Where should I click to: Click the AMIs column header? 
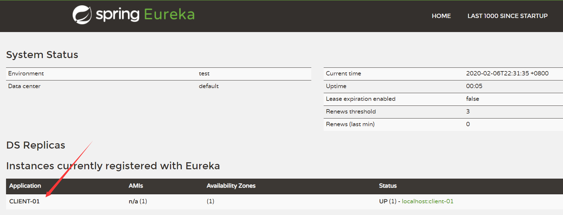point(136,186)
